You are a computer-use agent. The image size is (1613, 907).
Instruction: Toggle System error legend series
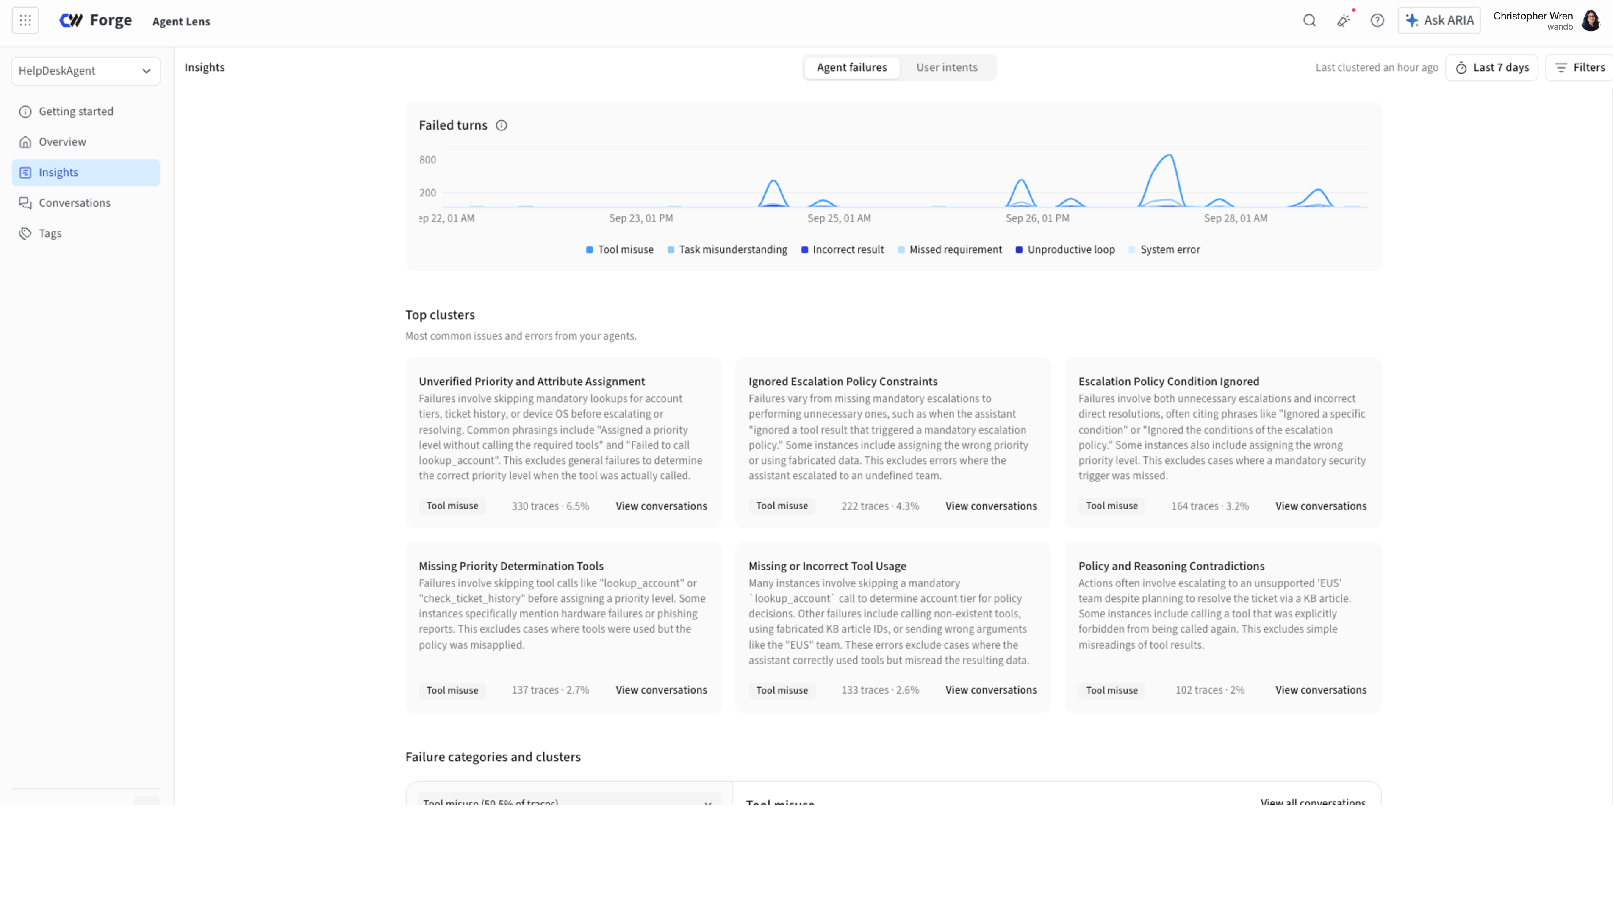click(x=1164, y=250)
